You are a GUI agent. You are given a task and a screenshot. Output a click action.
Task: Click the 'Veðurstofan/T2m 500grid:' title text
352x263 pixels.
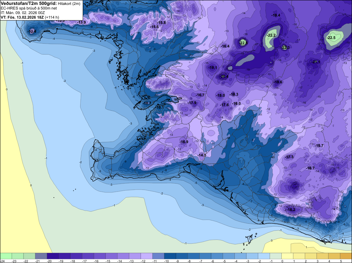click(29, 4)
